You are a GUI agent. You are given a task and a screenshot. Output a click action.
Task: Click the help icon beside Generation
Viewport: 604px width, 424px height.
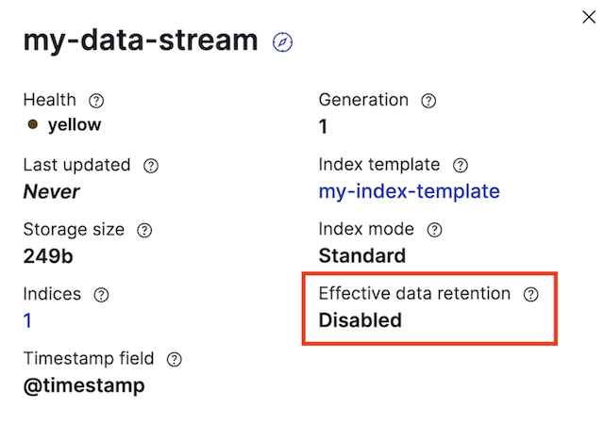pyautogui.click(x=429, y=100)
